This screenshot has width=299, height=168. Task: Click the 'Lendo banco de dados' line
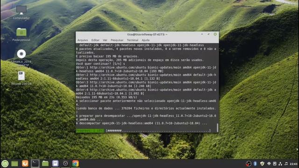[146, 108]
